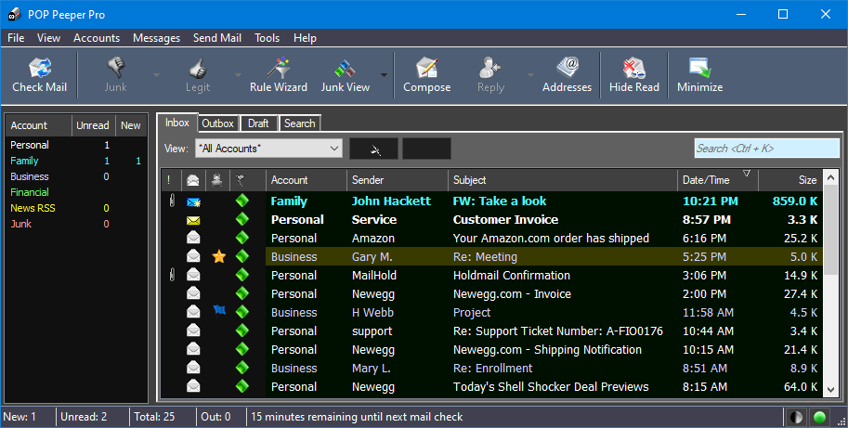Open the View accounts combo box
This screenshot has height=428, width=848.
tap(268, 148)
